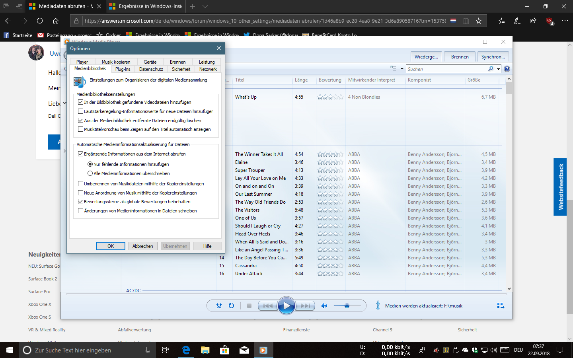Open Windows Start menu
Image resolution: width=573 pixels, height=358 pixels.
click(x=10, y=350)
